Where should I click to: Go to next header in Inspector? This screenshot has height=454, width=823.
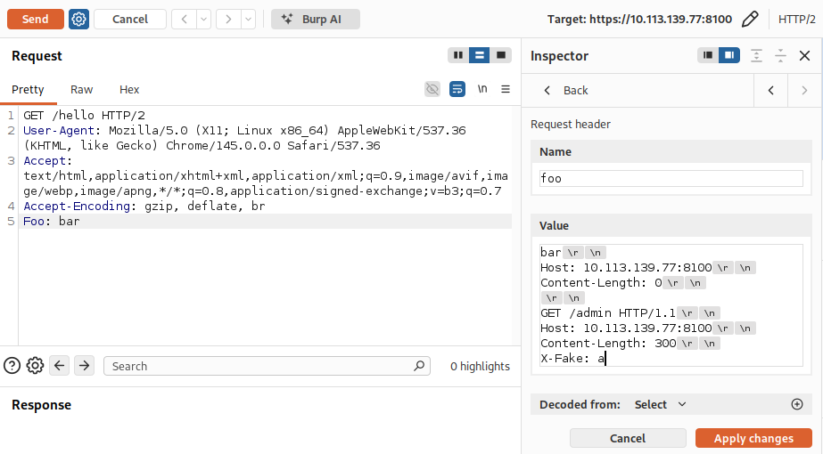(x=804, y=91)
